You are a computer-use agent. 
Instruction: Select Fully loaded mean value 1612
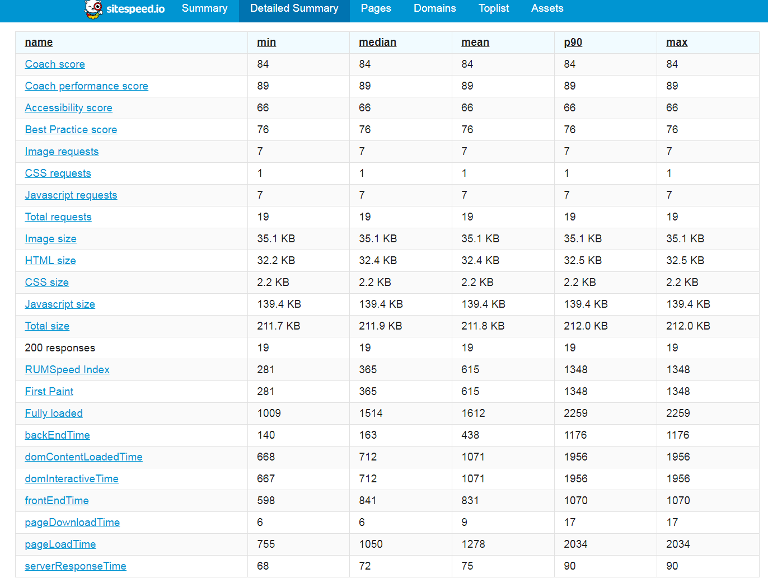click(474, 413)
